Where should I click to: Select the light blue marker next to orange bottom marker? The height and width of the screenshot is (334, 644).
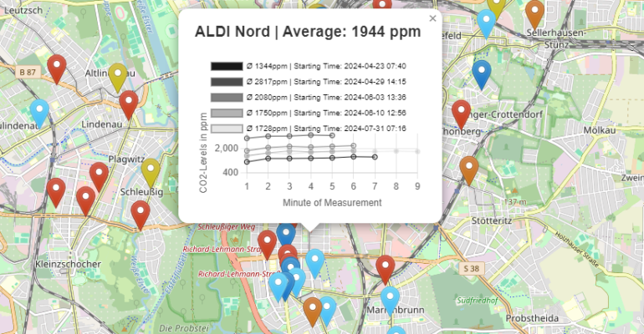(329, 311)
